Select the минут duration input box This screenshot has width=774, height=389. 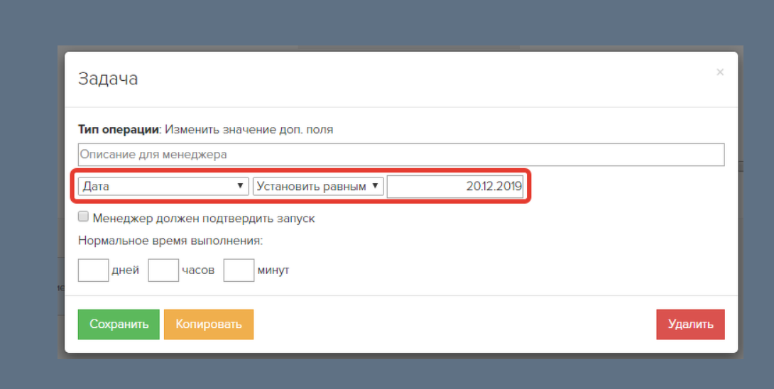(239, 270)
